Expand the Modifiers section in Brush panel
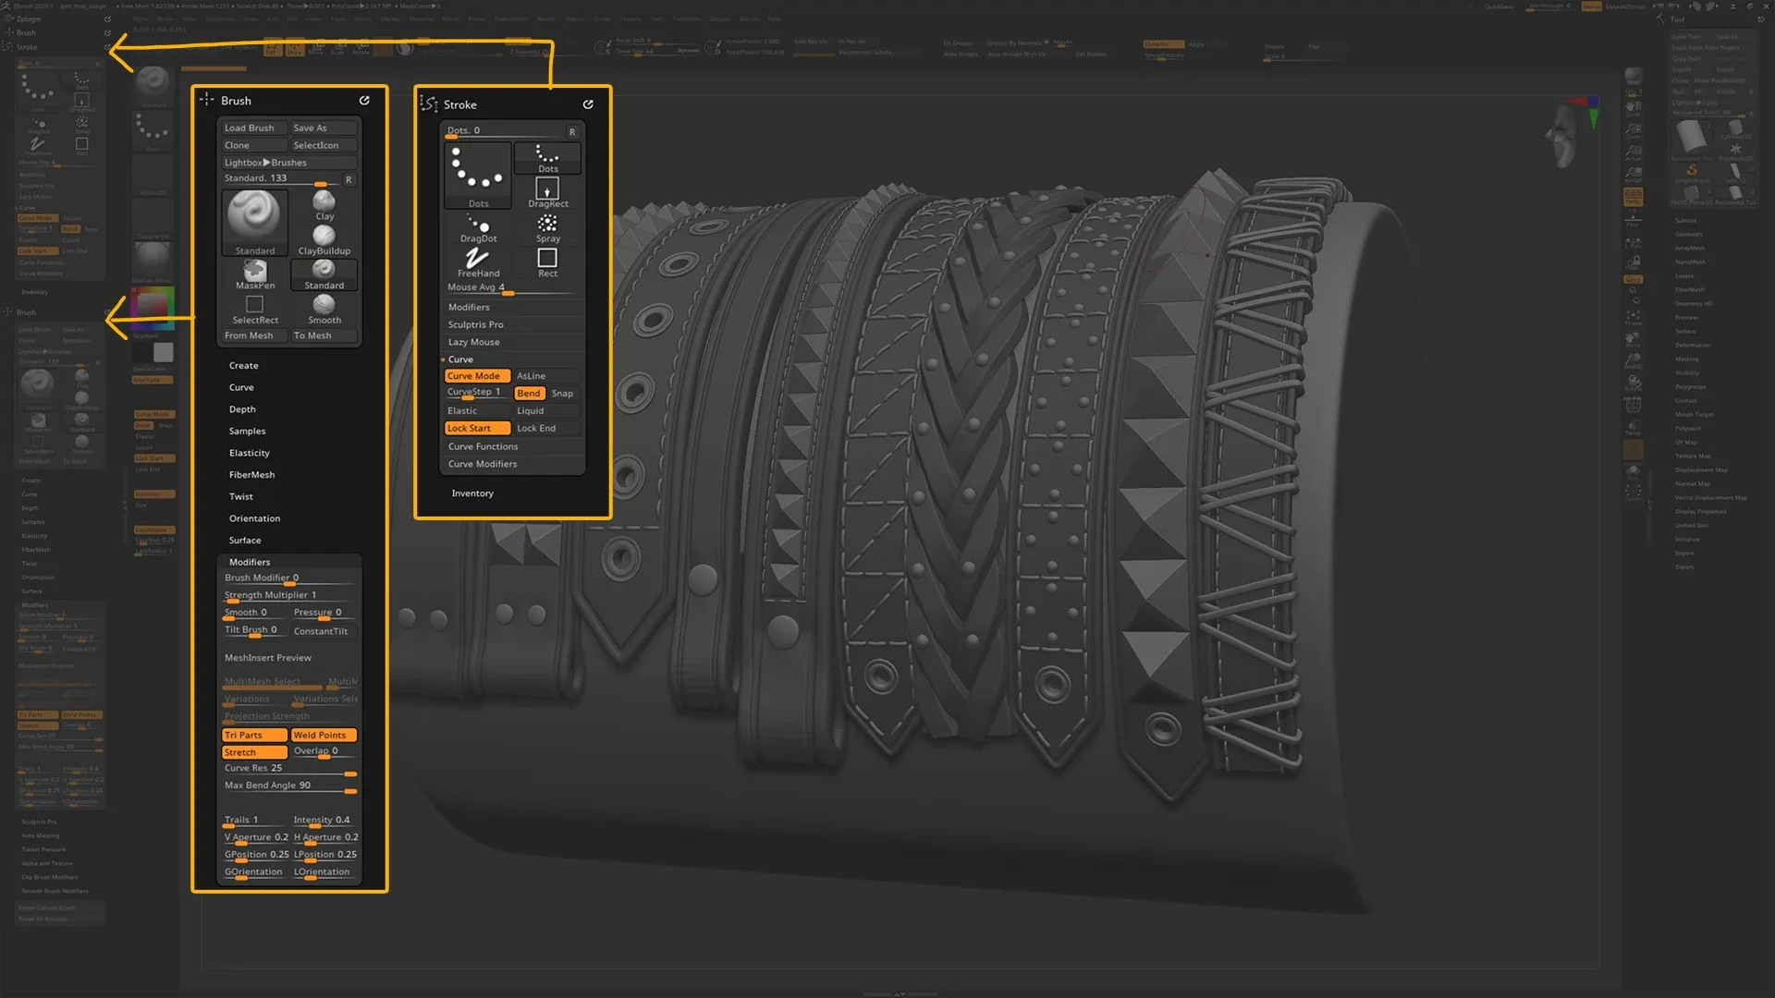The image size is (1775, 998). pos(250,561)
